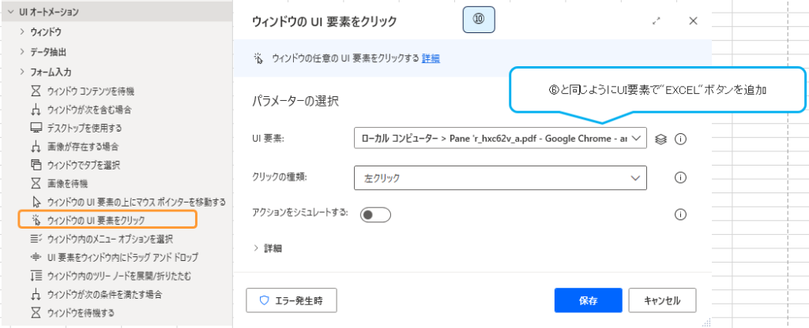The image size is (809, 328).
Task: Click the expand-dialog arrows icon
Action: point(656,21)
